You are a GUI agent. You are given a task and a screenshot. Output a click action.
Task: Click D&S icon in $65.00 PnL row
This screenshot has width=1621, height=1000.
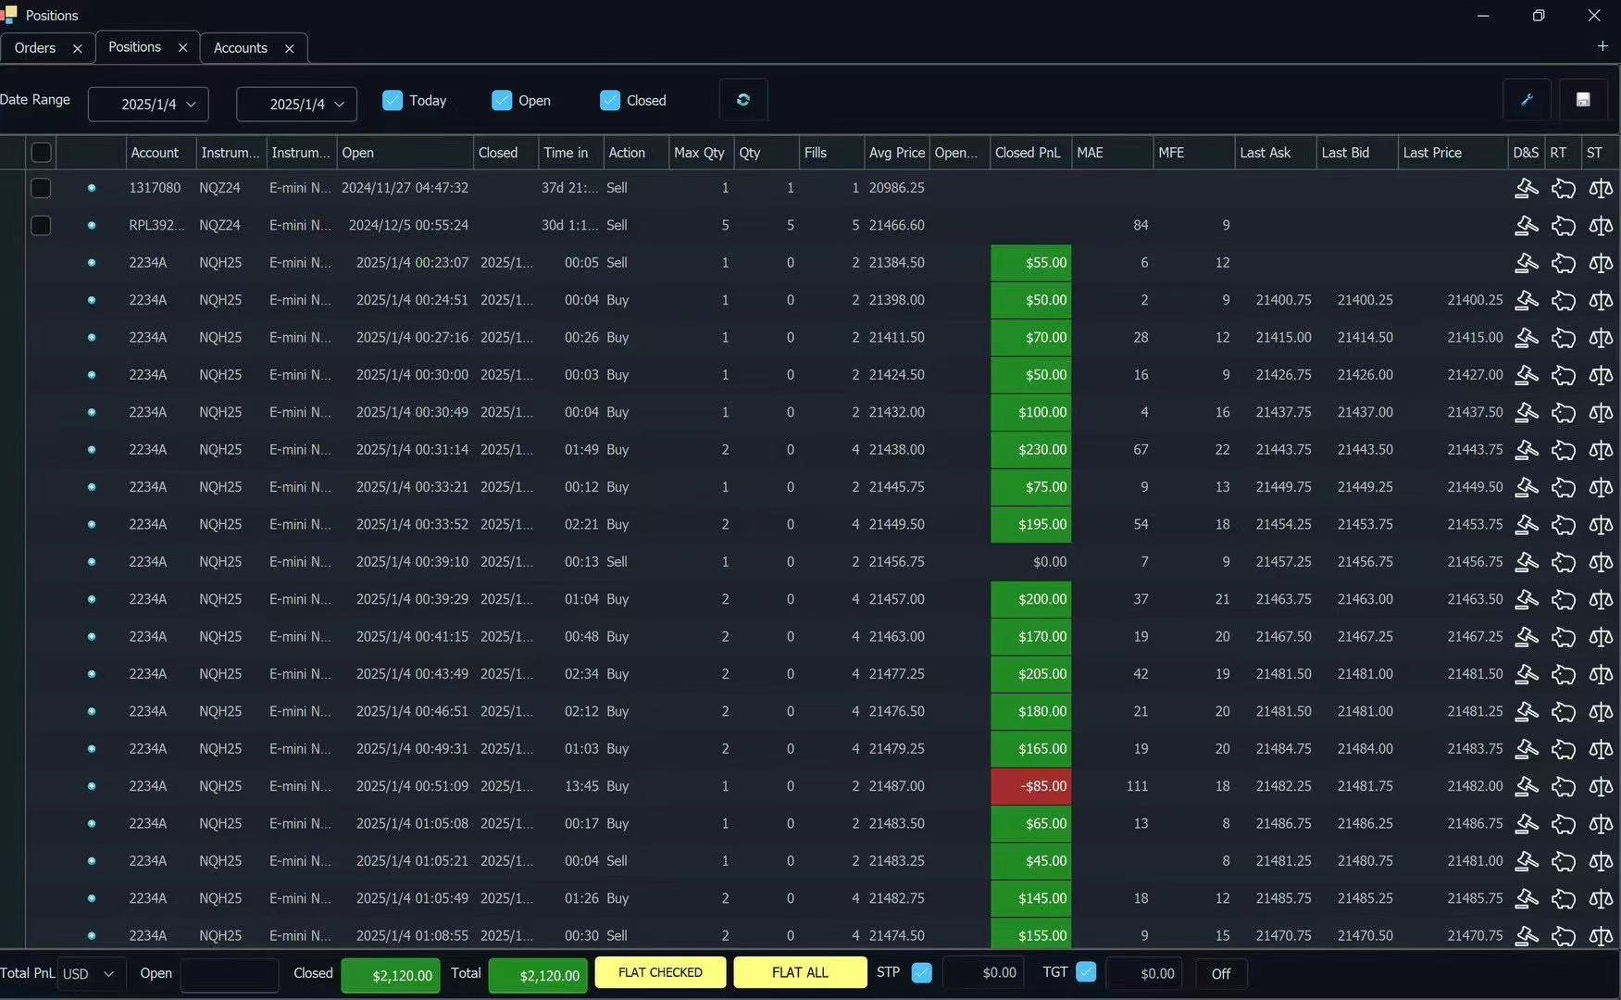pos(1527,824)
